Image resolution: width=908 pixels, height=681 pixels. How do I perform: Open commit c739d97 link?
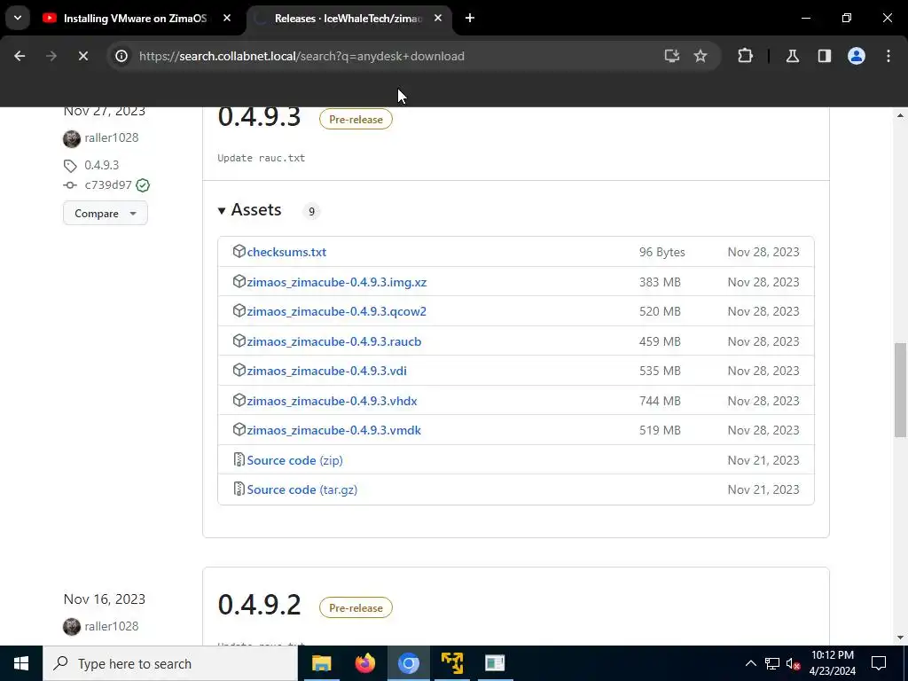pyautogui.click(x=108, y=185)
